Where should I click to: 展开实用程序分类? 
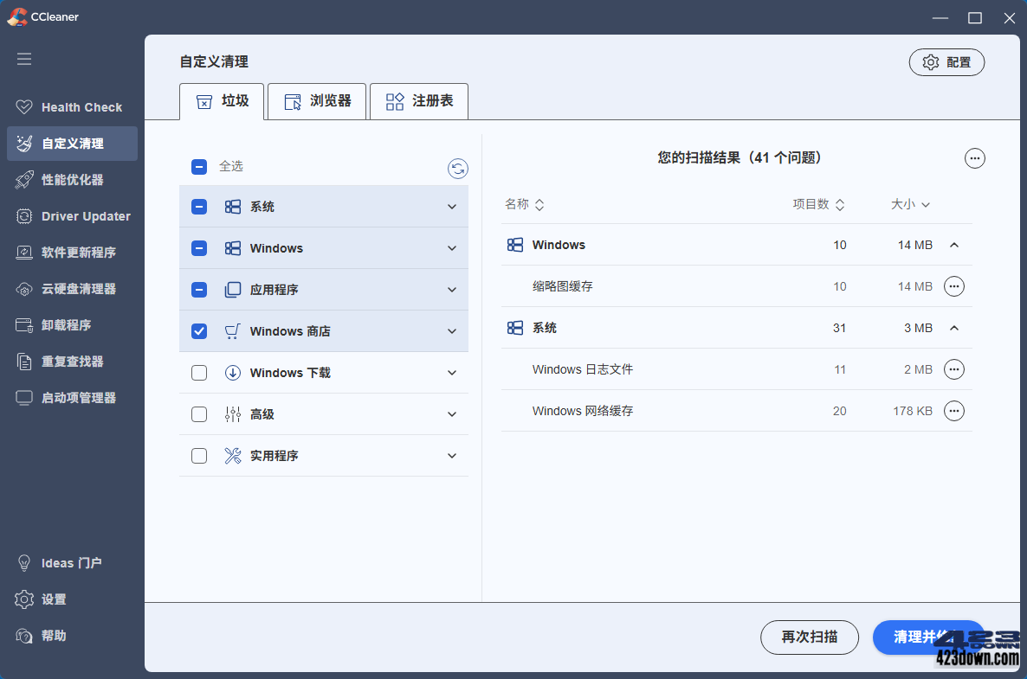pos(451,455)
